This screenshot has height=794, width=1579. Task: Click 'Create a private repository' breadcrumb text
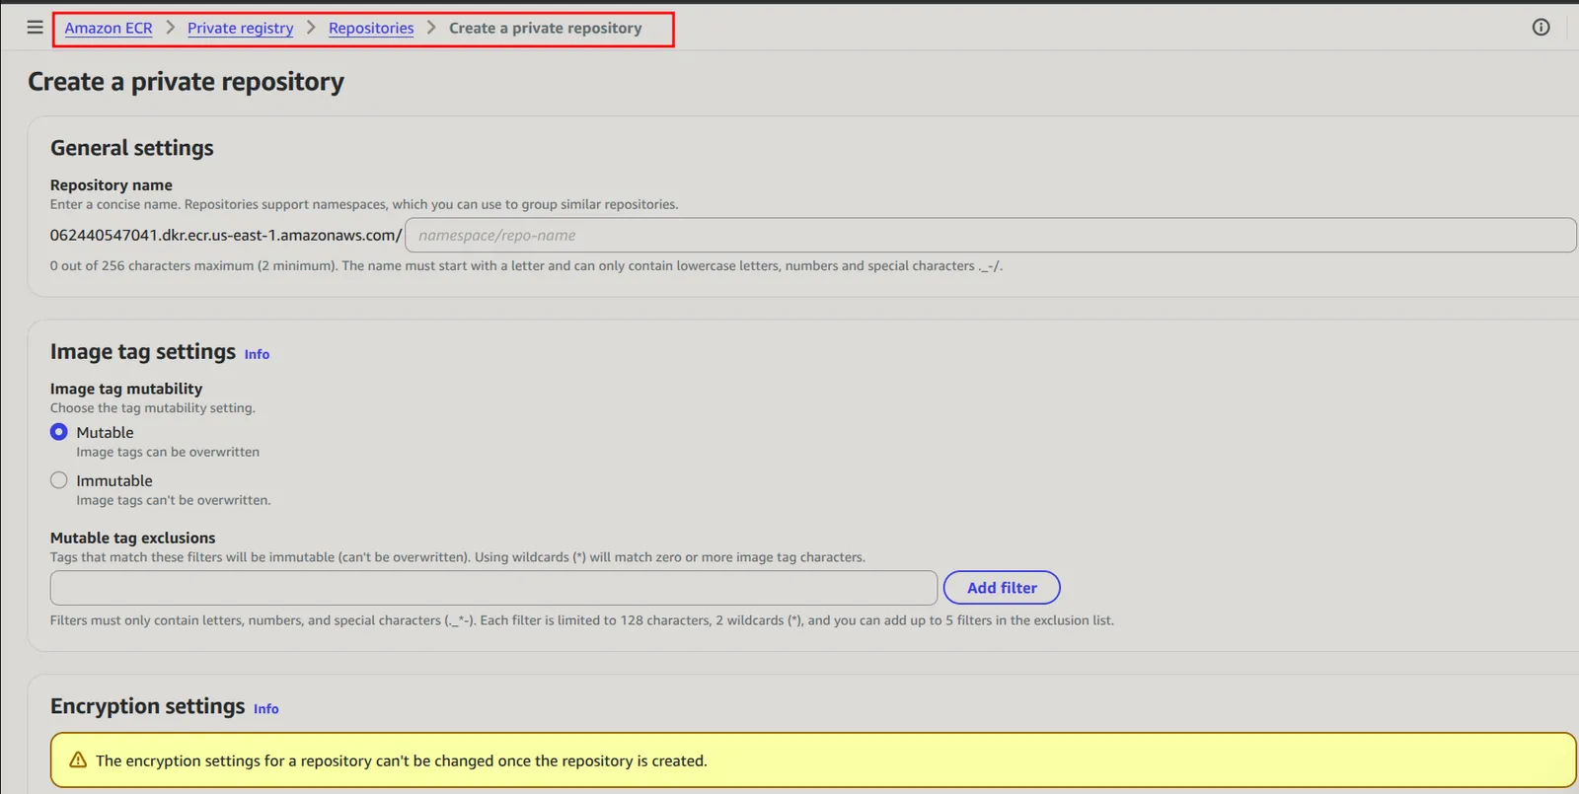pos(545,28)
